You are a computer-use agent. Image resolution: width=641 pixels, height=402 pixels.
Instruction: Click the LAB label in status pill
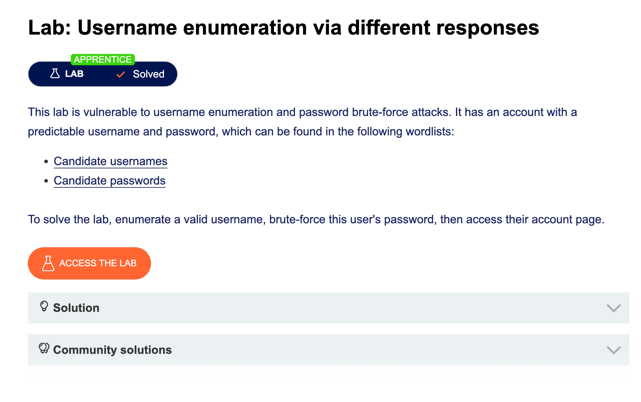point(74,74)
